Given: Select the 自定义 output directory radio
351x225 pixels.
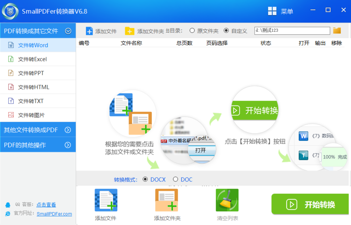Looking at the screenshot, I should pos(226,30).
